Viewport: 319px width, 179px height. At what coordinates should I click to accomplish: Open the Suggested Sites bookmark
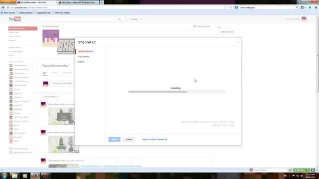click(x=42, y=12)
